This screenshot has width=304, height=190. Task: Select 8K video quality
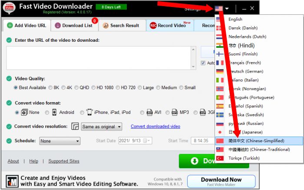pos(50,87)
